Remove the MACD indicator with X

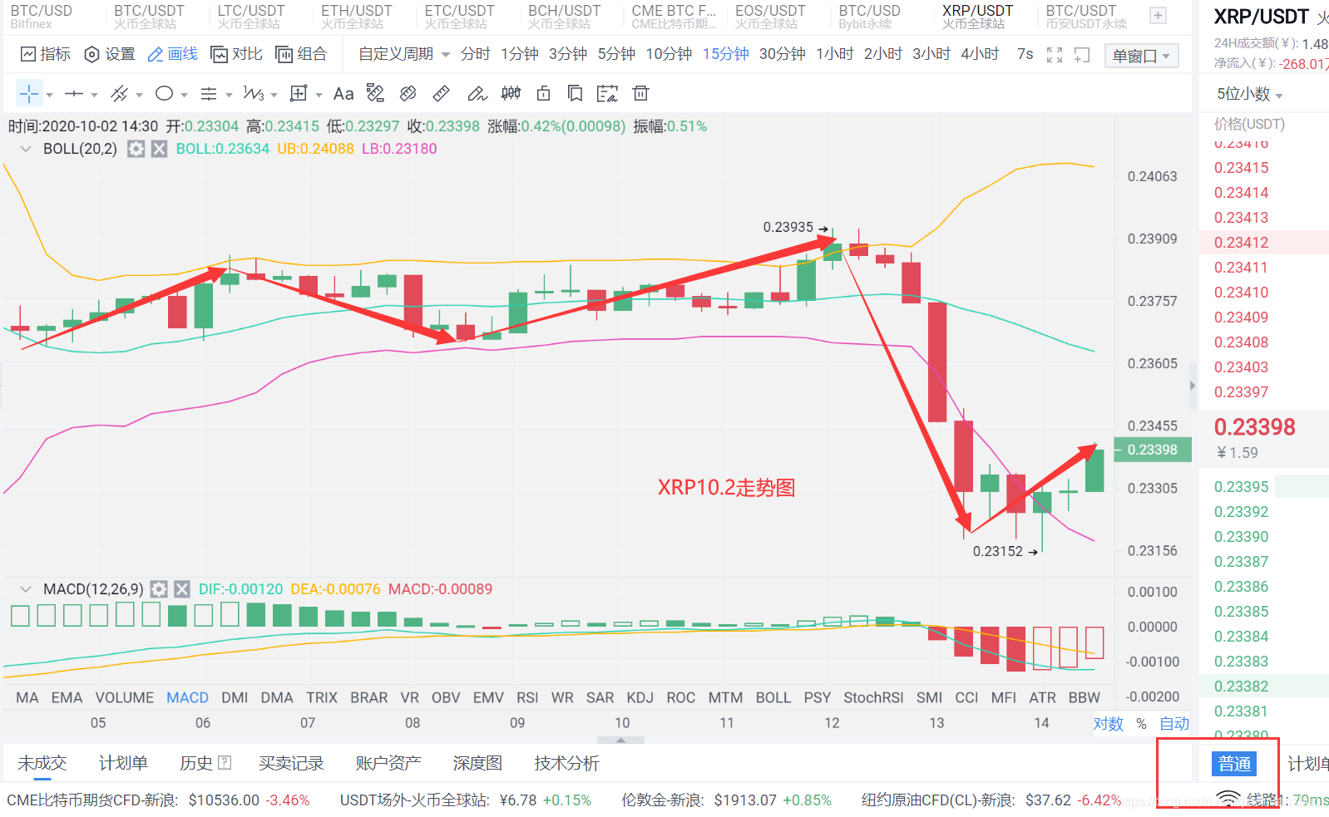click(x=182, y=589)
